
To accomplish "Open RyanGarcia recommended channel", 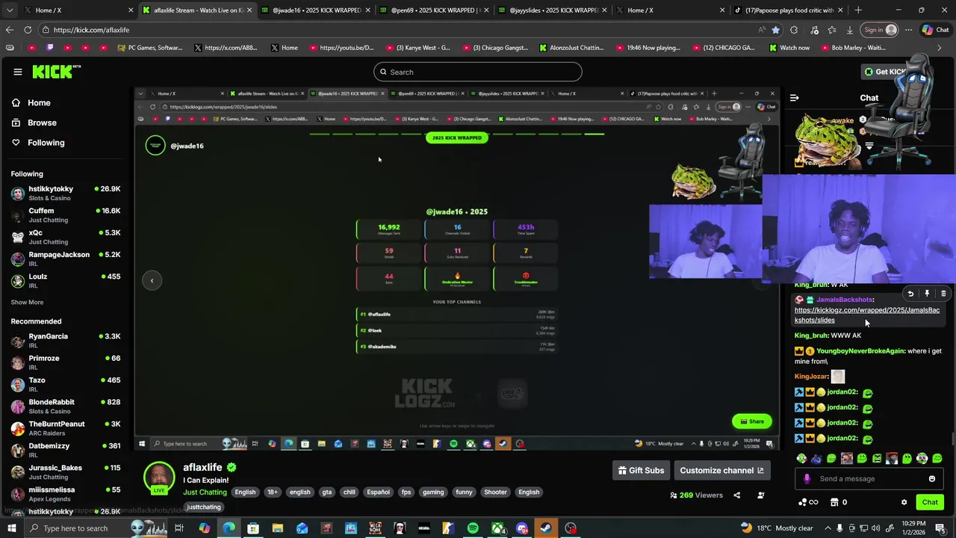I will point(66,341).
